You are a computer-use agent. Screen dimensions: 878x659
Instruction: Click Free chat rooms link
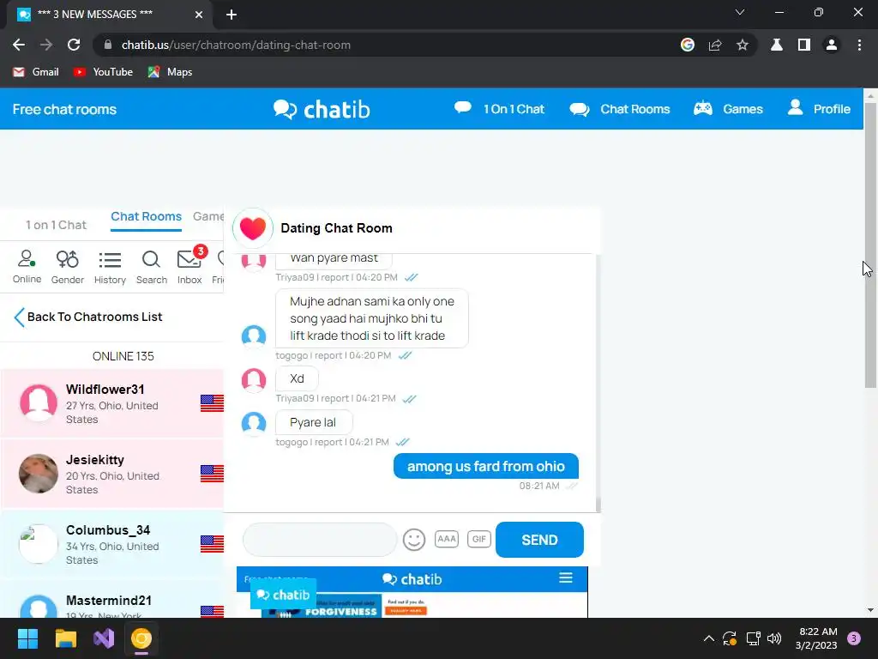click(x=64, y=109)
